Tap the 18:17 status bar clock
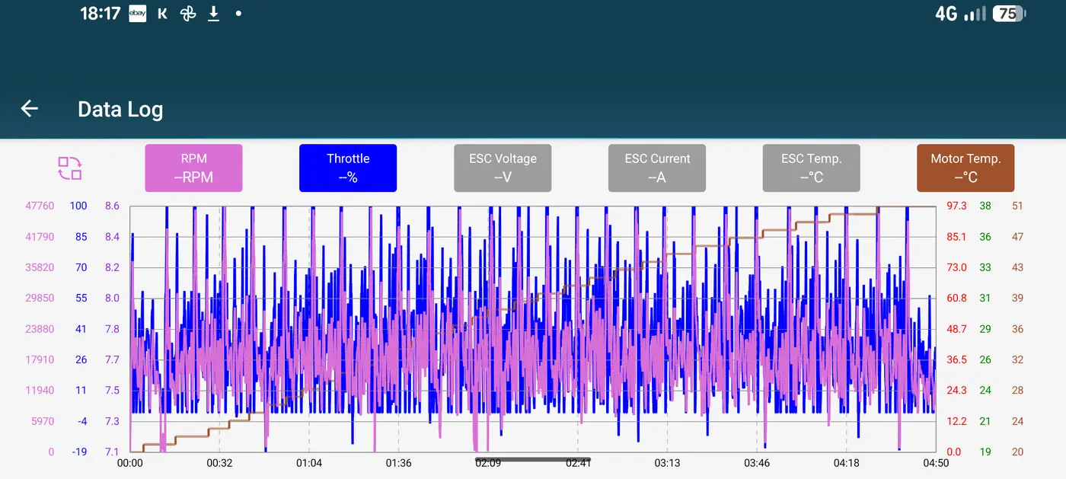Screen dimensions: 1066x479 click(101, 14)
